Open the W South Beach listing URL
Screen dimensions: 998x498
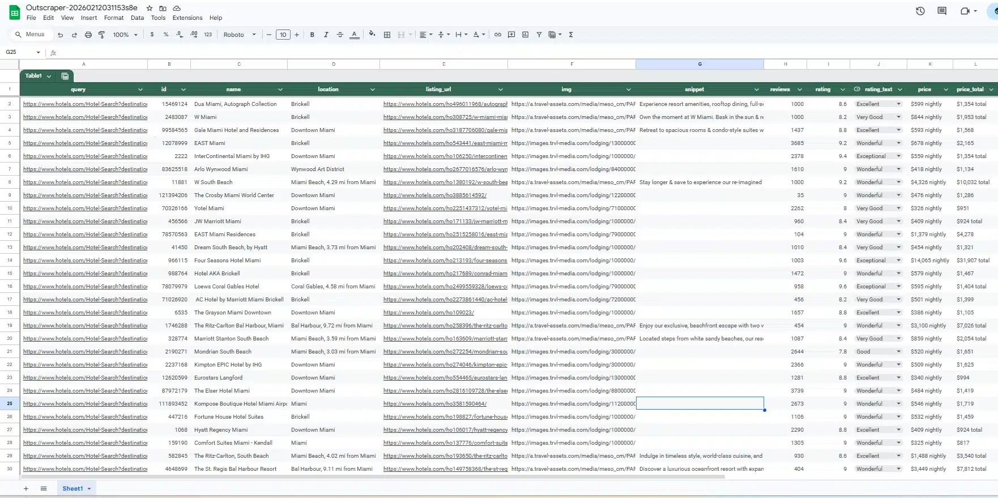(445, 182)
